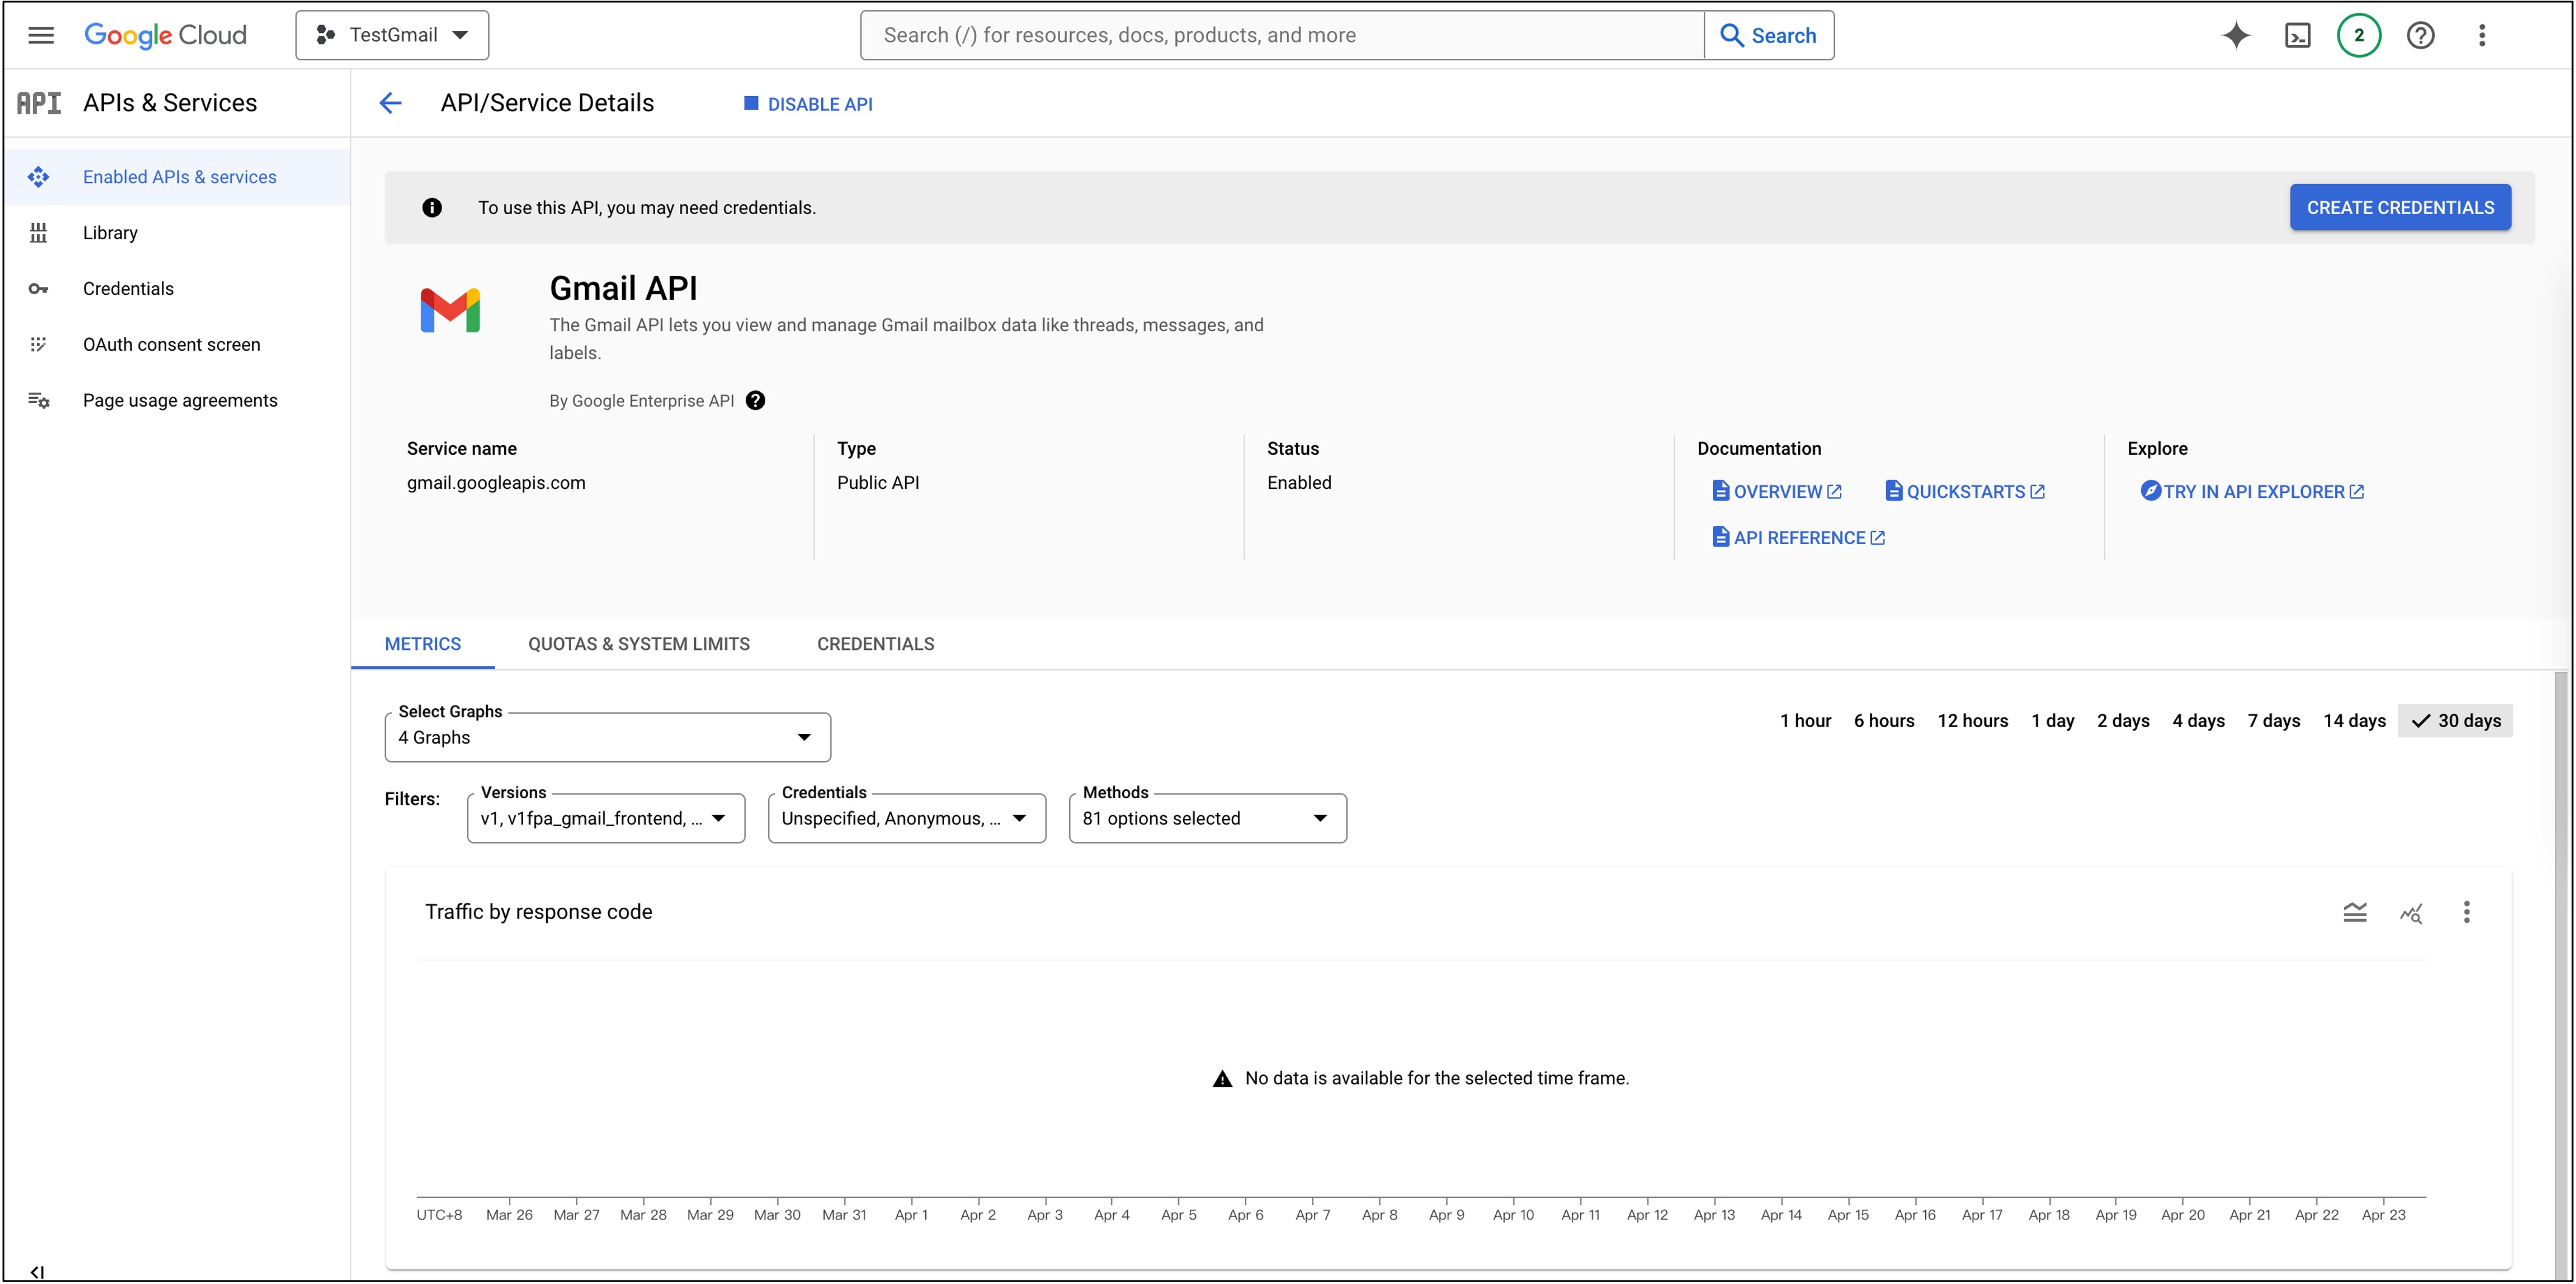The width and height of the screenshot is (2576, 1284).
Task: Click Traffic by response code title
Action: pyautogui.click(x=538, y=913)
